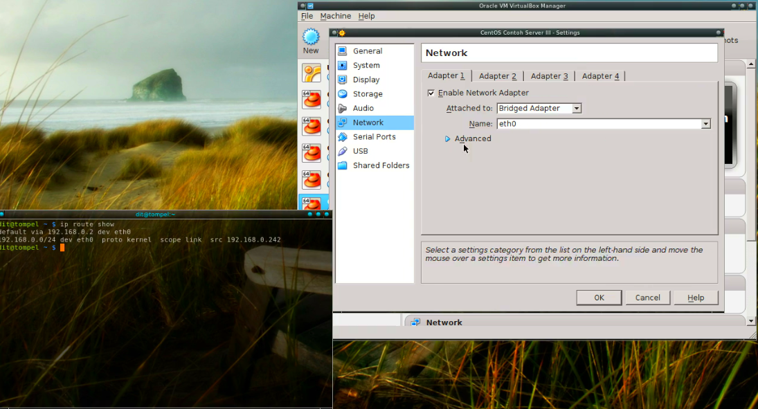Open the adapter Name dropdown arrow

[x=706, y=124]
